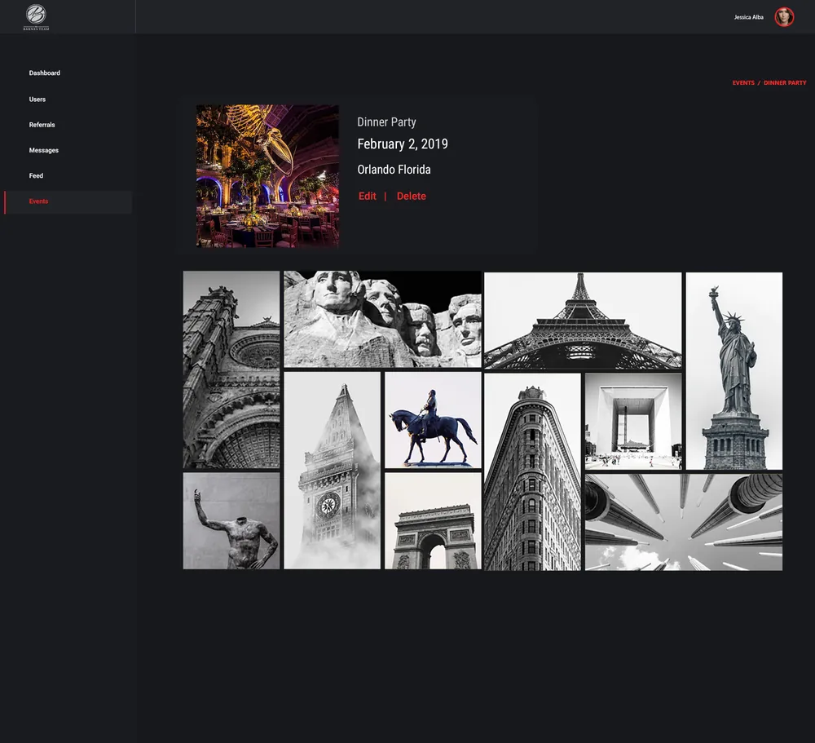Click the DINNER PARTY breadcrumb

click(x=785, y=82)
